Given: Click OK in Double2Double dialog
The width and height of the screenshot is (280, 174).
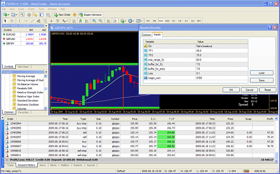Looking at the screenshot, I should point(231,90).
